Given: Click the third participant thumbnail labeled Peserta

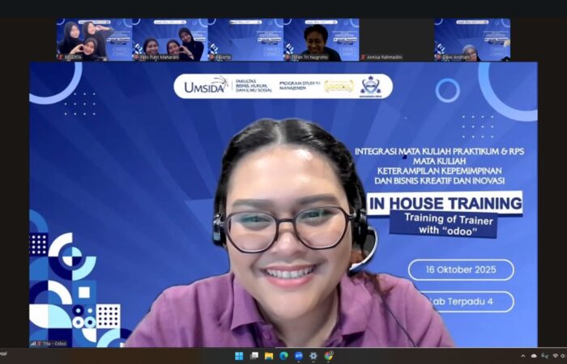Looking at the screenshot, I should pos(245,39).
